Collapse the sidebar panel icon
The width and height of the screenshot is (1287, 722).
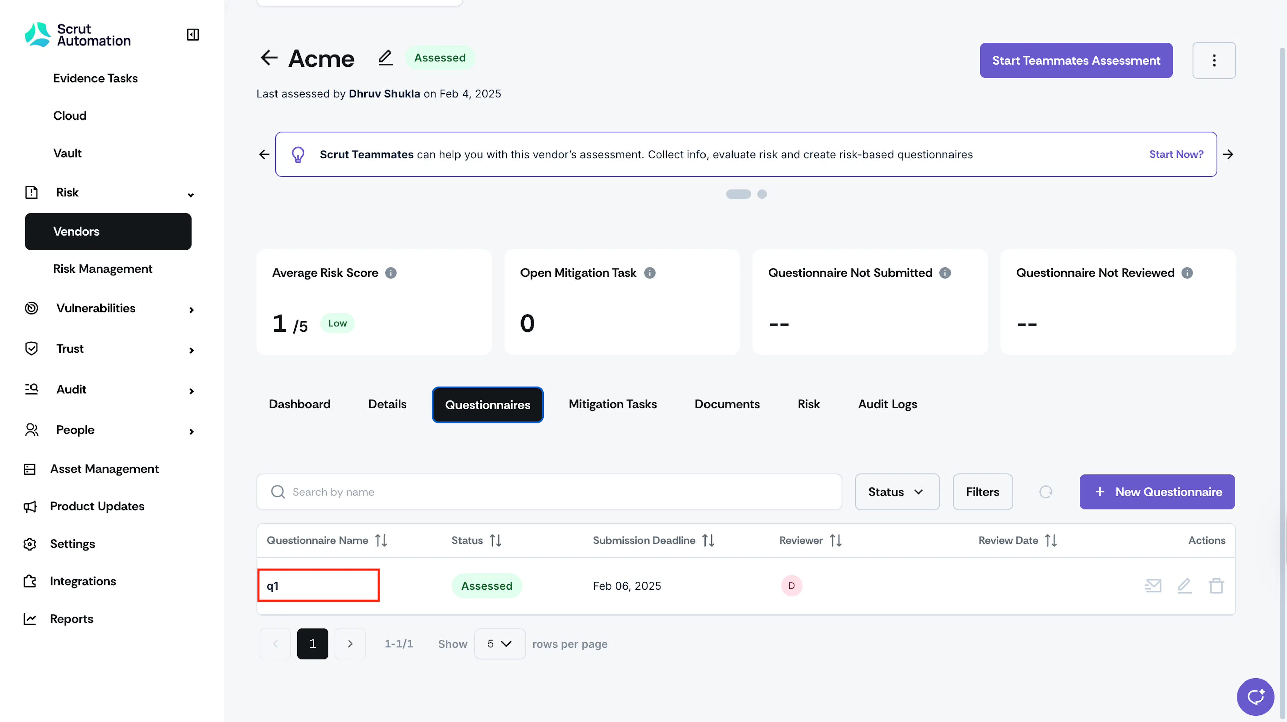pos(193,34)
